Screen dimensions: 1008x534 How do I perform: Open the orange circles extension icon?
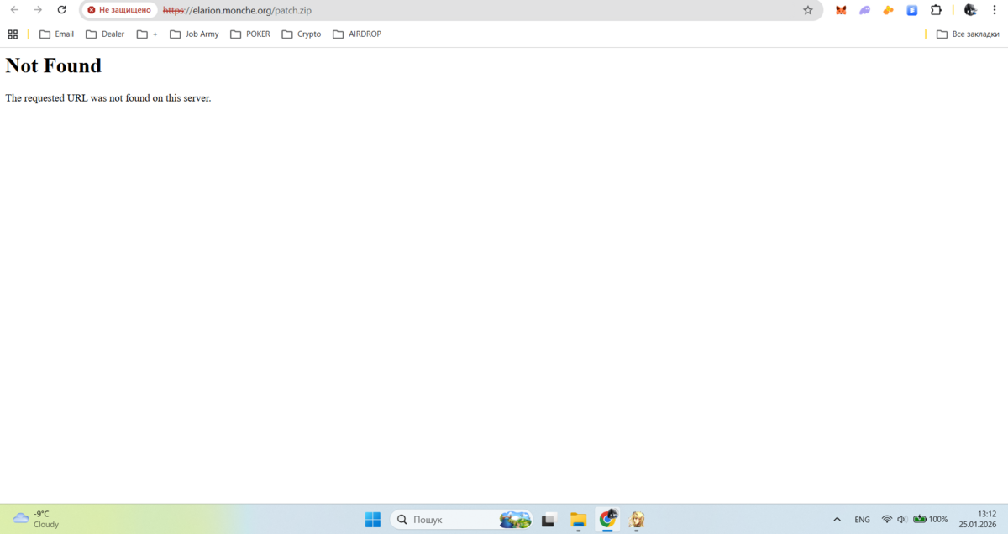[x=888, y=10]
